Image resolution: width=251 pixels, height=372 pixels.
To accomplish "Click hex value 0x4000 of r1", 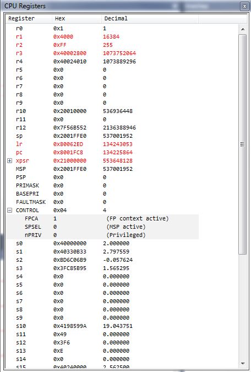I will pyautogui.click(x=63, y=37).
